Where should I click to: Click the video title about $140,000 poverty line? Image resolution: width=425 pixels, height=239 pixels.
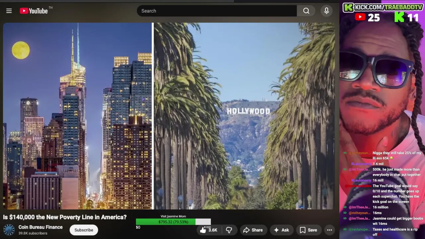pyautogui.click(x=65, y=217)
